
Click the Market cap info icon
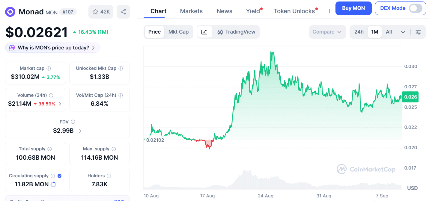point(49,68)
